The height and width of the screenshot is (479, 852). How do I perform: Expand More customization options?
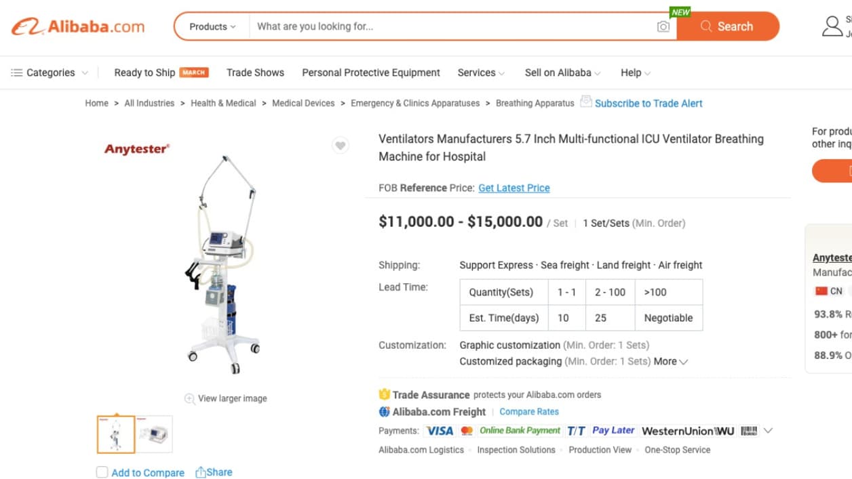pyautogui.click(x=671, y=361)
